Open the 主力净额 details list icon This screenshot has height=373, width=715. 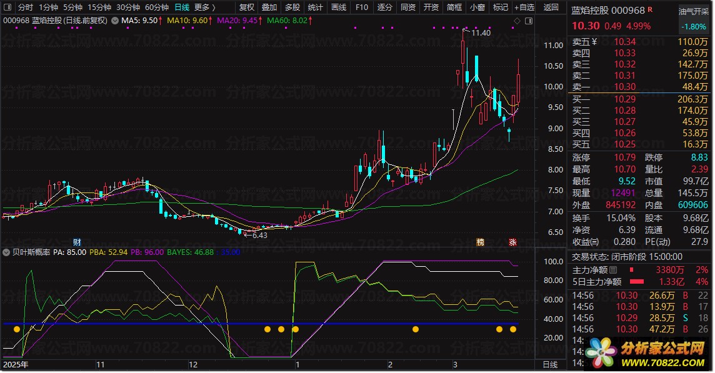pyautogui.click(x=613, y=270)
